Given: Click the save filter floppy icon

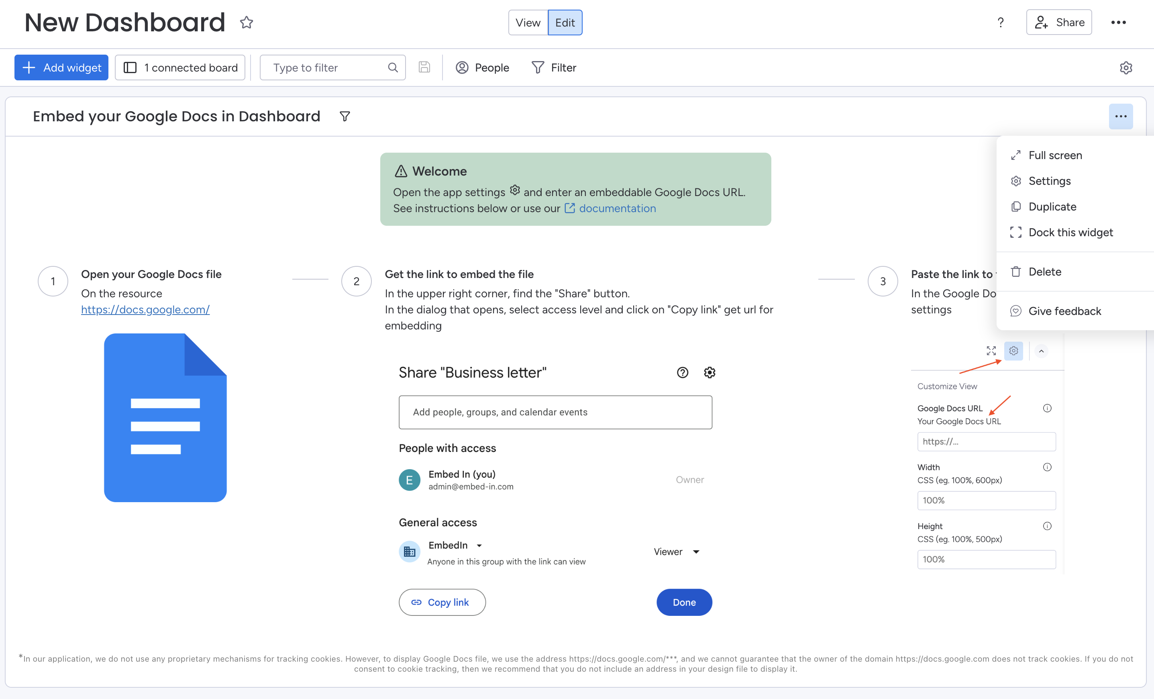Looking at the screenshot, I should (x=424, y=67).
